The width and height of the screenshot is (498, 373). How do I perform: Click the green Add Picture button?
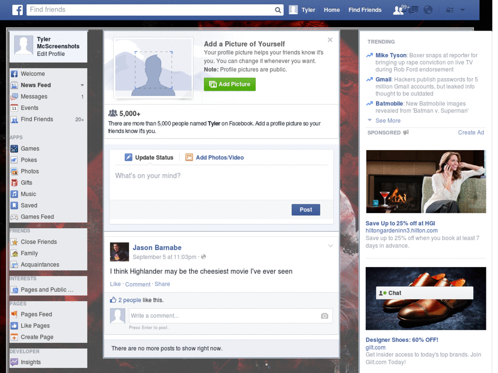pyautogui.click(x=230, y=85)
